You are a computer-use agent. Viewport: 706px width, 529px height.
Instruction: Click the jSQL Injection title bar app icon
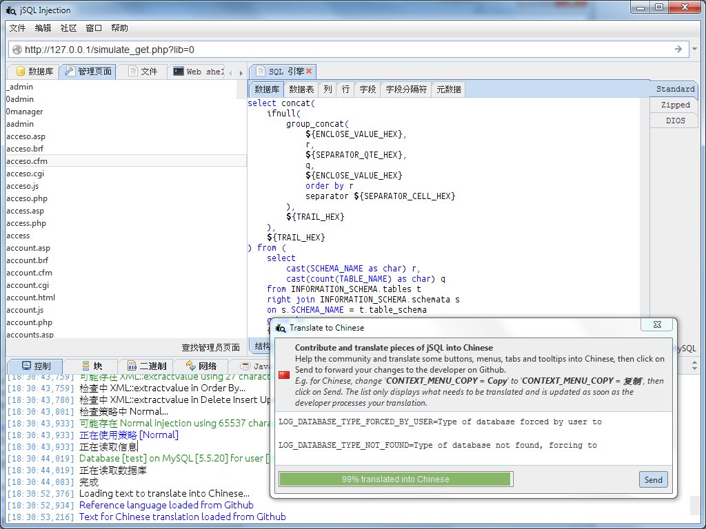pyautogui.click(x=11, y=10)
